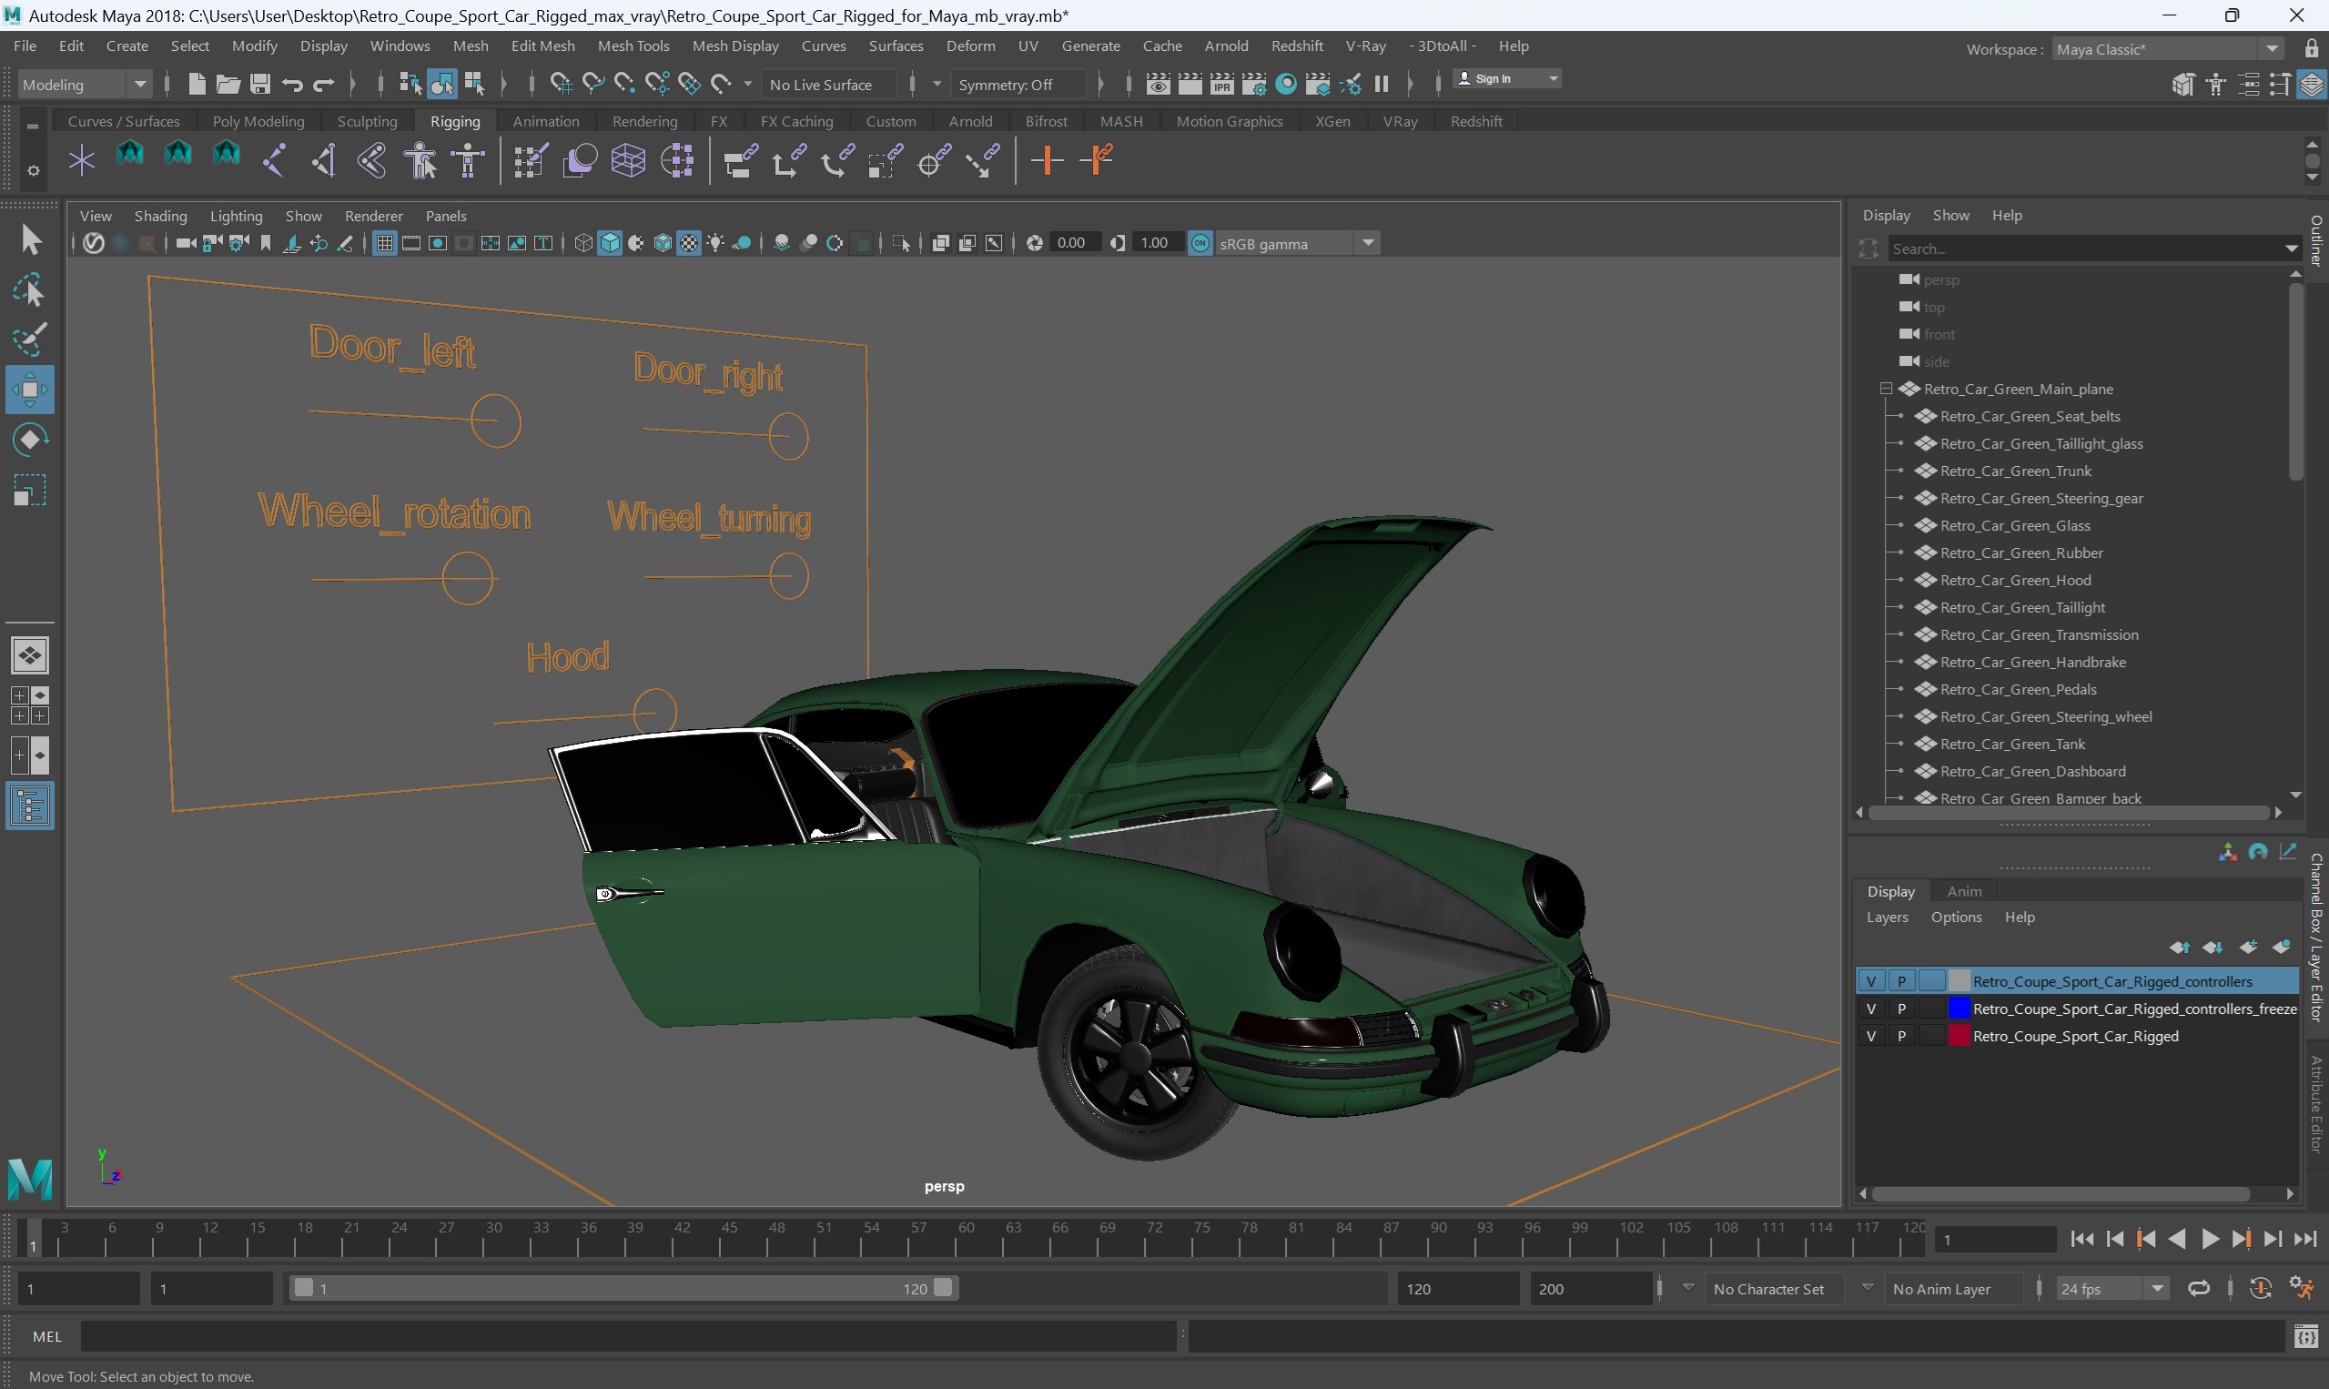Click the Render Current Frame icon
2329x1389 pixels.
(x=1190, y=85)
